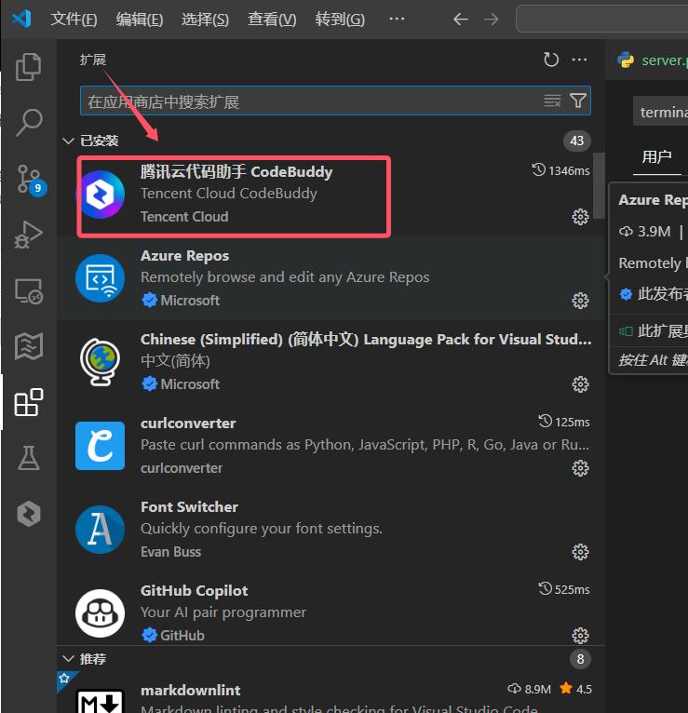Click the 扩展 panel title
Image resolution: width=688 pixels, height=713 pixels.
pyautogui.click(x=93, y=60)
